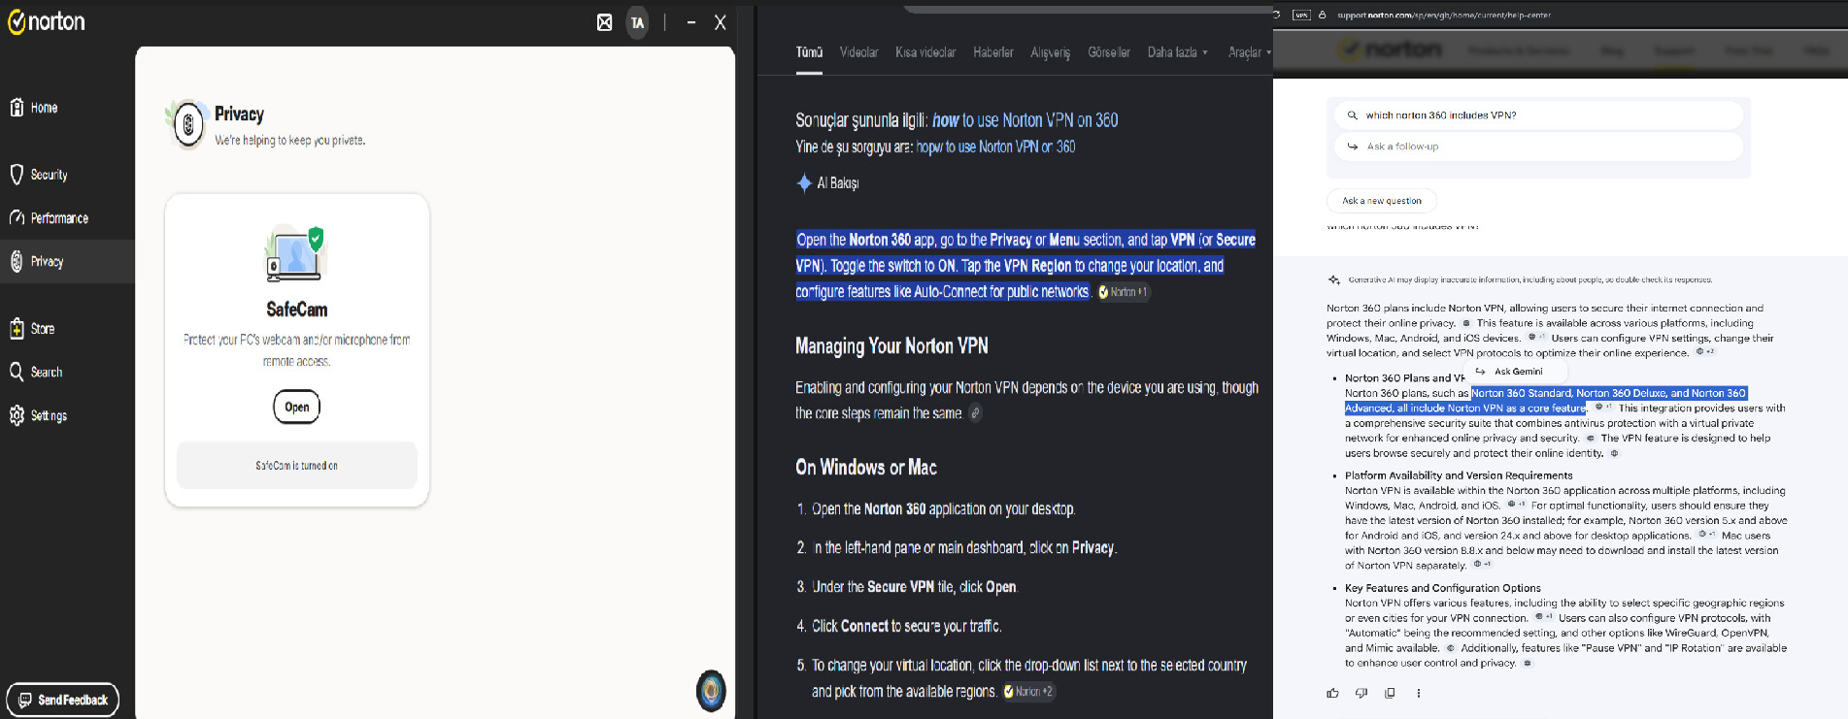Screen dimensions: 1848x719
Task: Expand the Araçlar tools dropdown
Action: 1250,52
